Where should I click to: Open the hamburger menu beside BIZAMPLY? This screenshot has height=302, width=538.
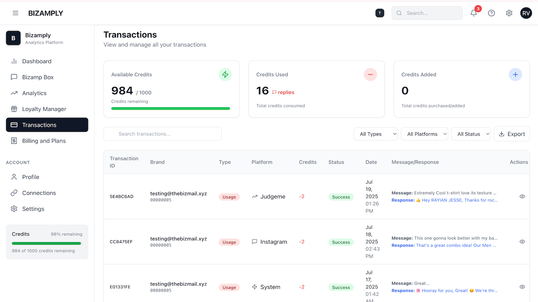click(x=15, y=13)
